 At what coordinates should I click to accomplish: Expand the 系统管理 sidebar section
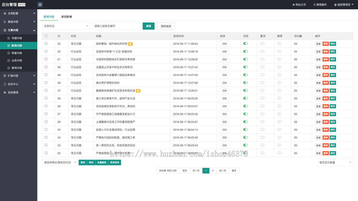[x=18, y=92]
